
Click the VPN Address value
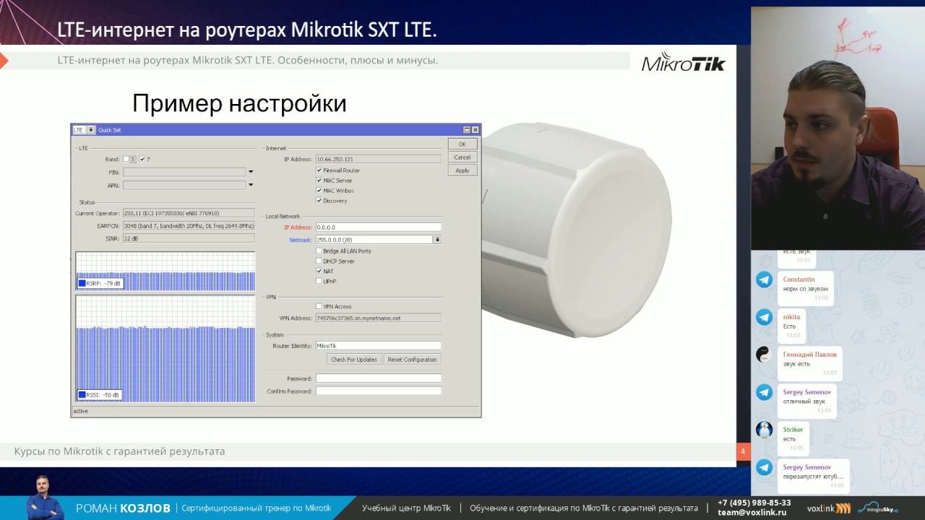[378, 318]
